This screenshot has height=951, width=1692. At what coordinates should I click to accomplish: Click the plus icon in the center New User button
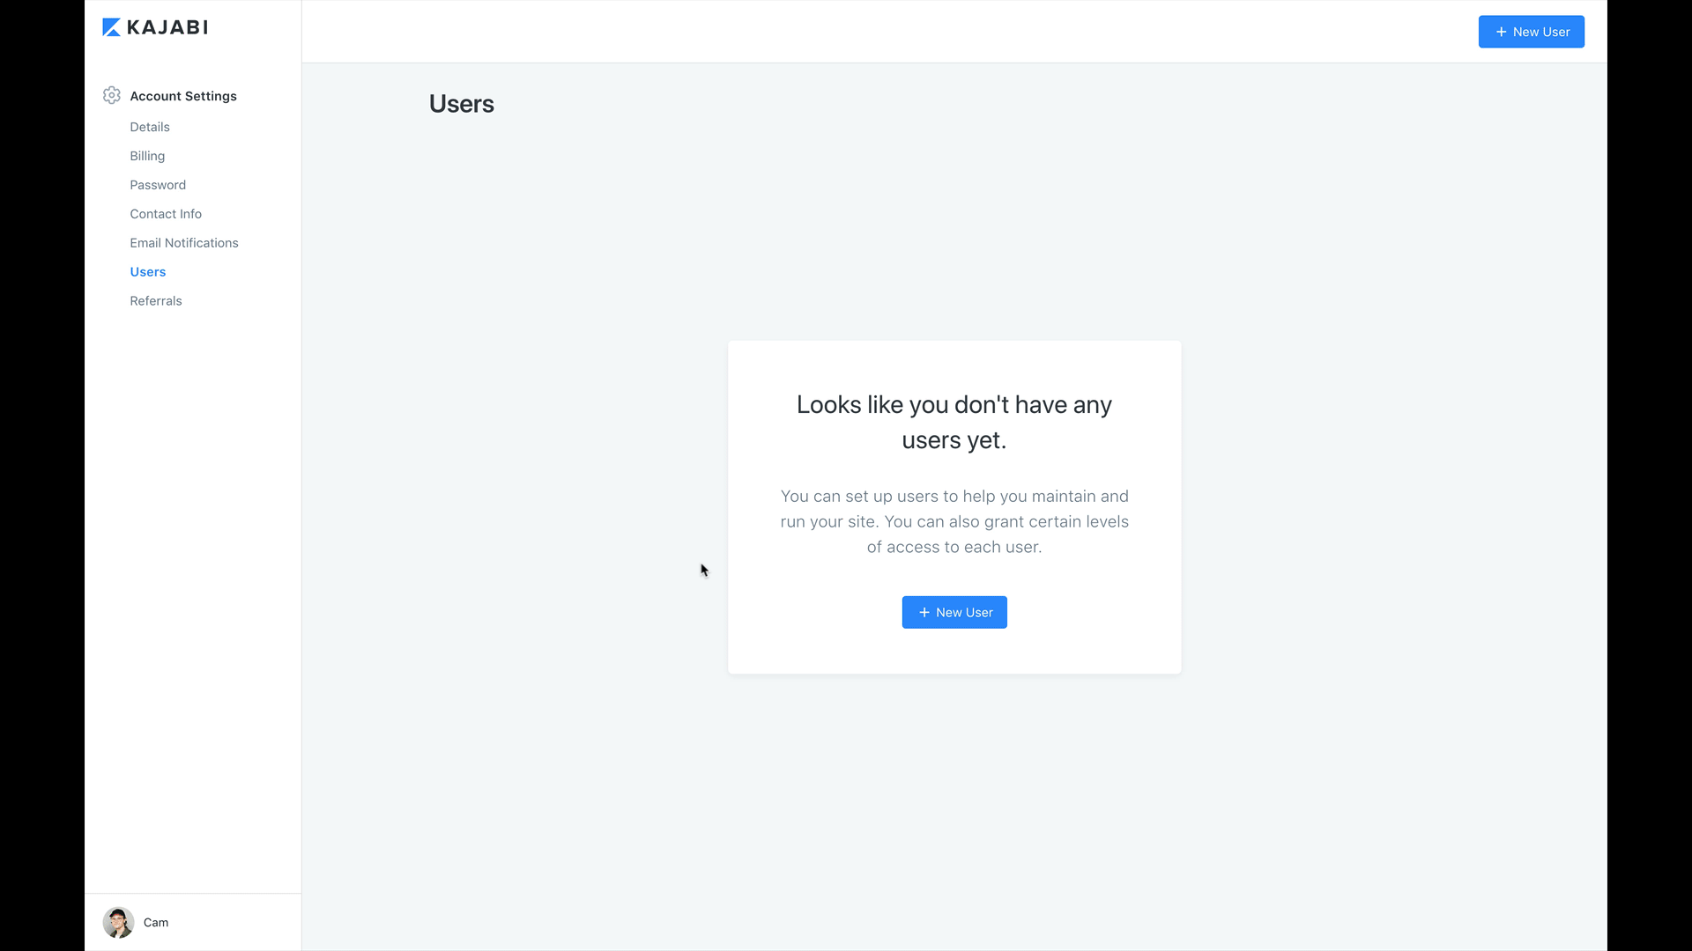(x=924, y=612)
